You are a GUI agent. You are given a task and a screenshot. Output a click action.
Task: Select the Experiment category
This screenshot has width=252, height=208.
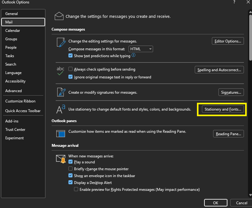coord(23,138)
